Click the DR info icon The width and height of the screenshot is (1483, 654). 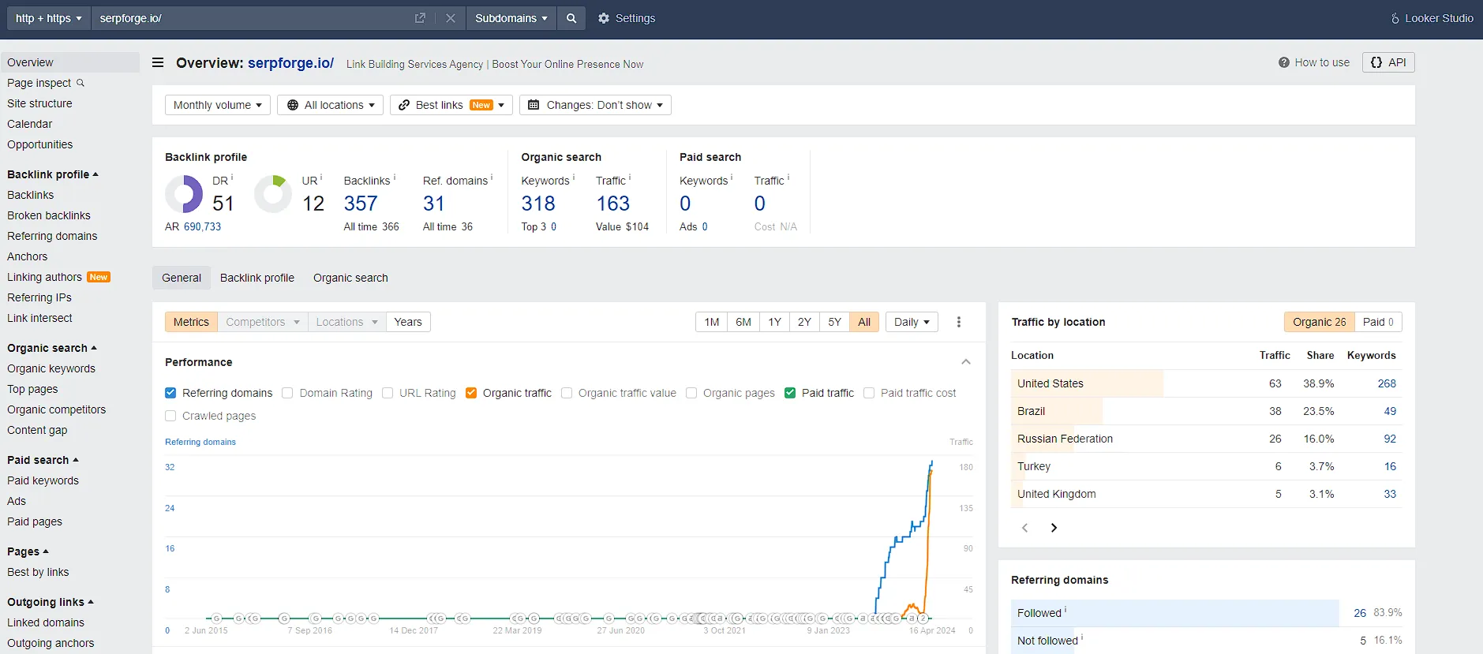232,178
